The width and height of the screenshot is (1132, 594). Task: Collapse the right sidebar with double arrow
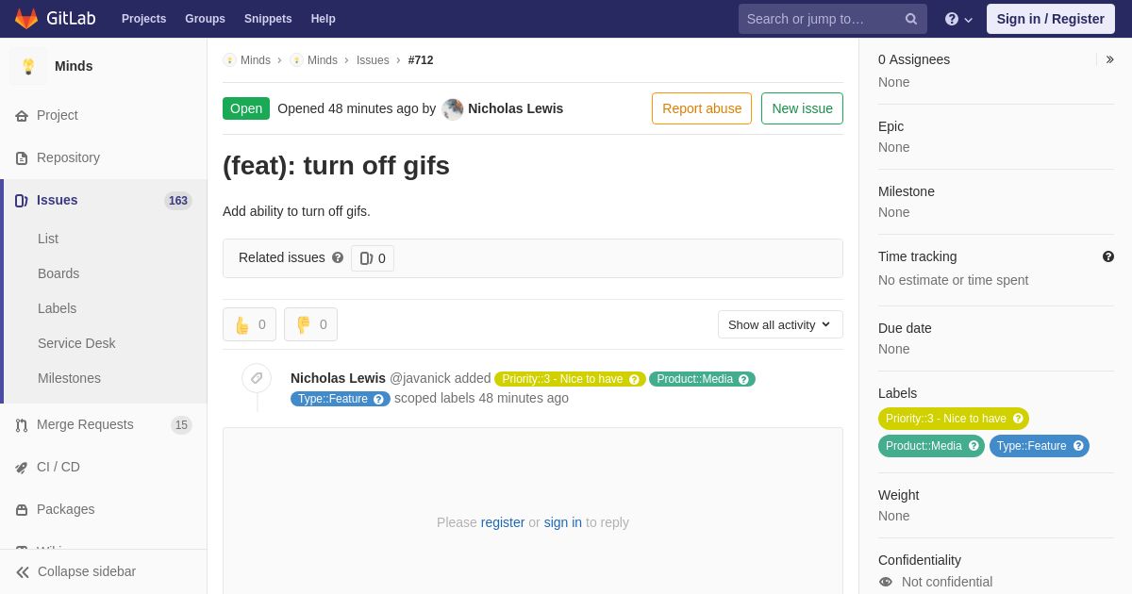click(x=1109, y=59)
